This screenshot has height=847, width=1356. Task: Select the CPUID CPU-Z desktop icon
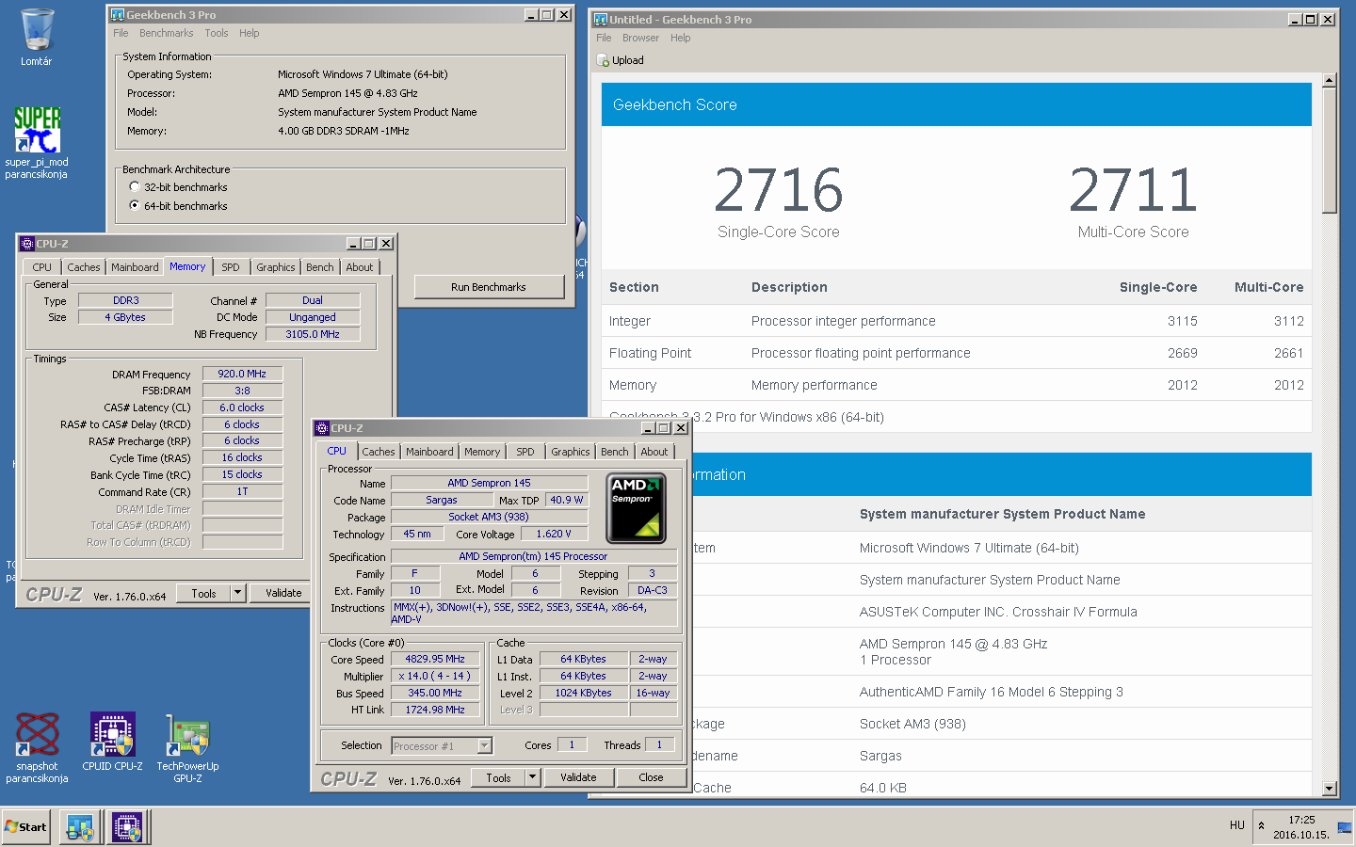pyautogui.click(x=112, y=734)
